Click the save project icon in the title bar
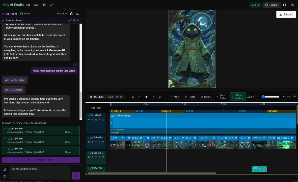 coord(44,5)
